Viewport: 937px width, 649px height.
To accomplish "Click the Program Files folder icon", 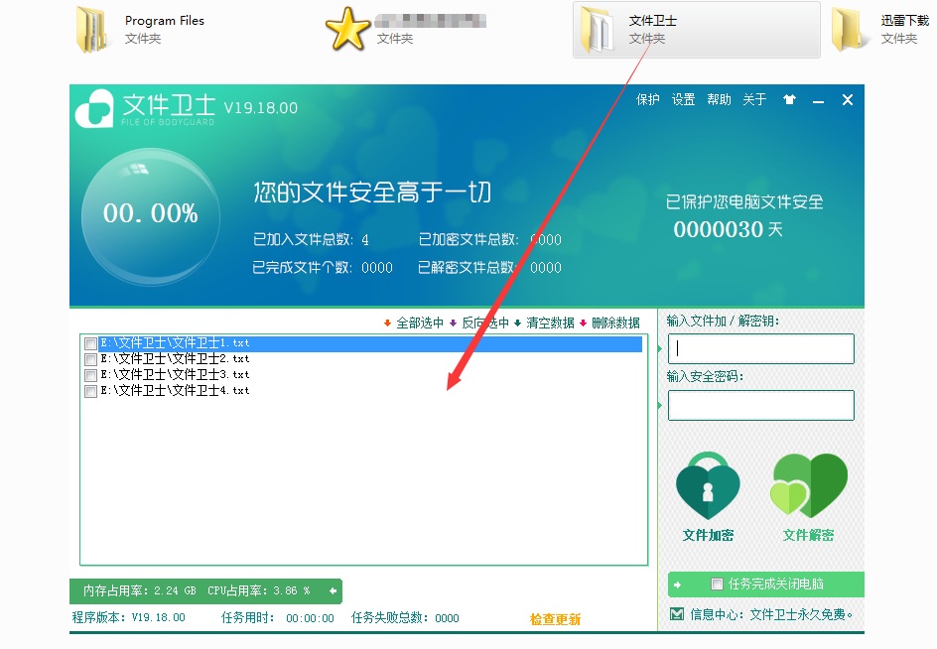I will 92,30.
